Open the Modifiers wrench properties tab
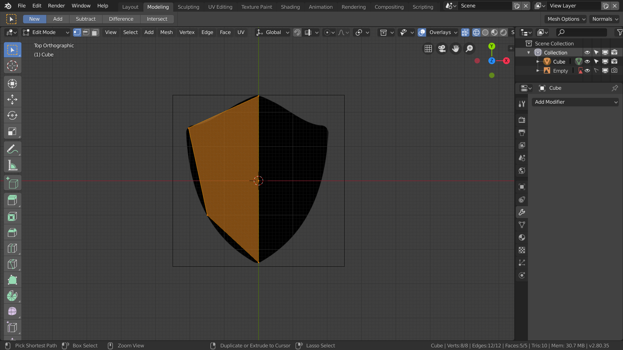The image size is (623, 350). click(522, 212)
